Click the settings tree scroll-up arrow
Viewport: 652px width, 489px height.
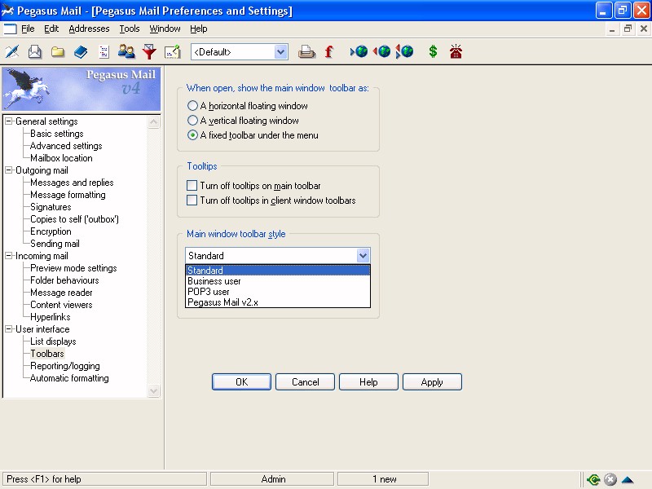click(154, 121)
